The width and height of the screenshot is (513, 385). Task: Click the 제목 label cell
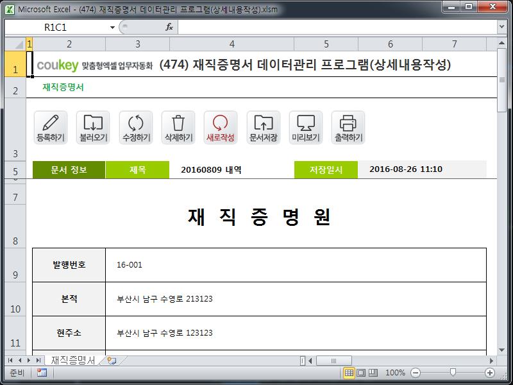137,169
